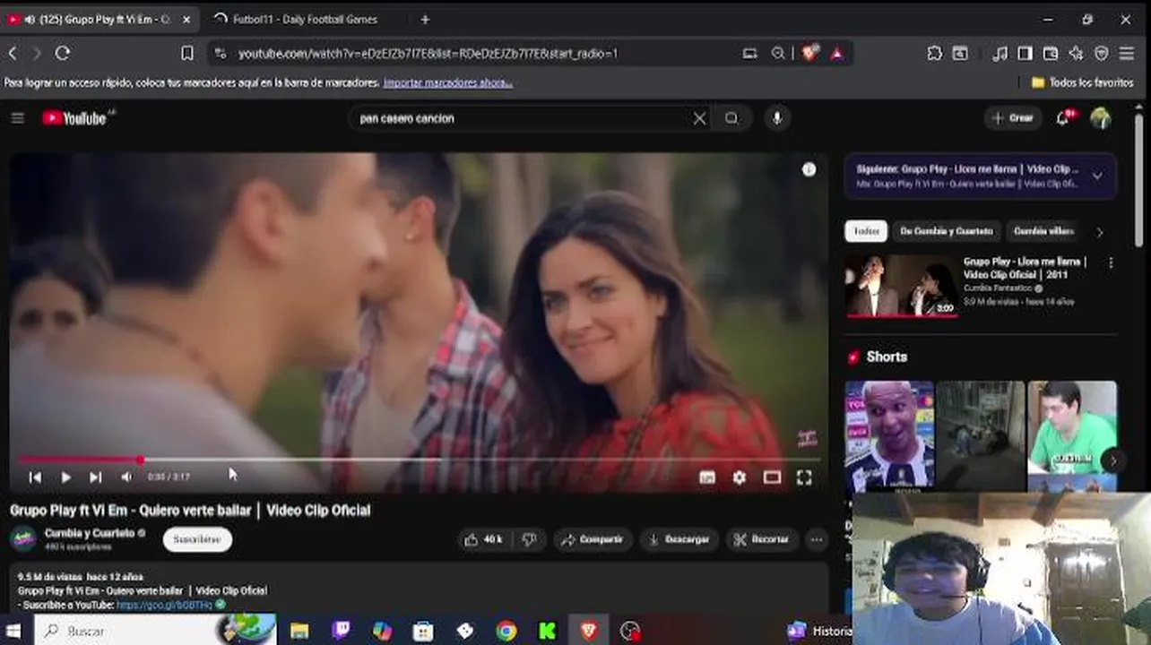Bookmark this page icon
Image resolution: width=1151 pixels, height=645 pixels.
[186, 54]
